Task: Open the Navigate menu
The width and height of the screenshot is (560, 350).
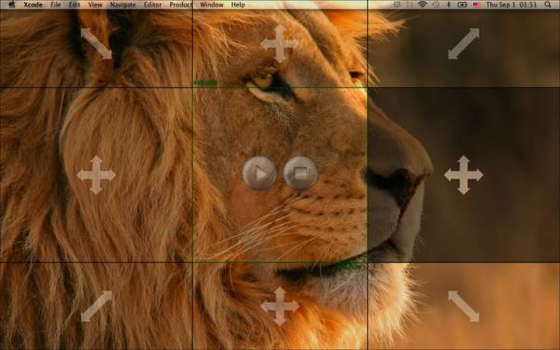Action: [x=123, y=5]
